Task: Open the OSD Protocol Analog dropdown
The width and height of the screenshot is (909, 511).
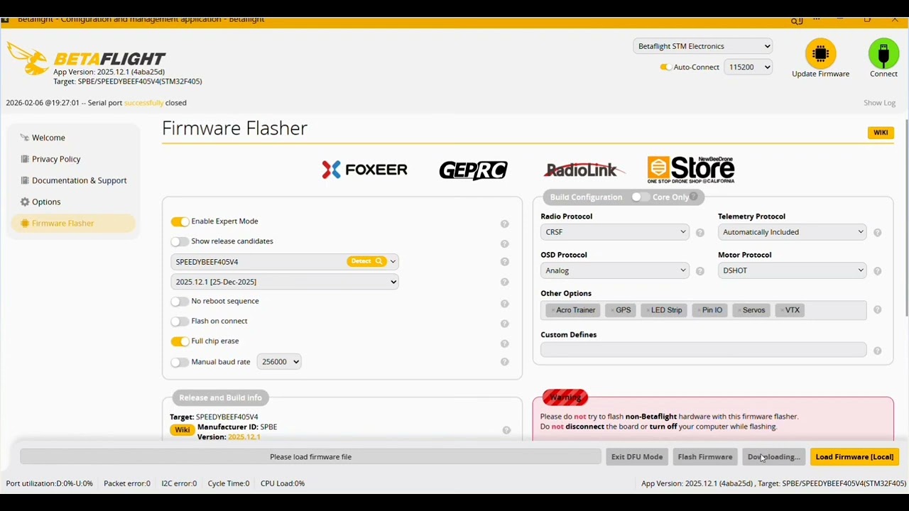Action: 614,270
